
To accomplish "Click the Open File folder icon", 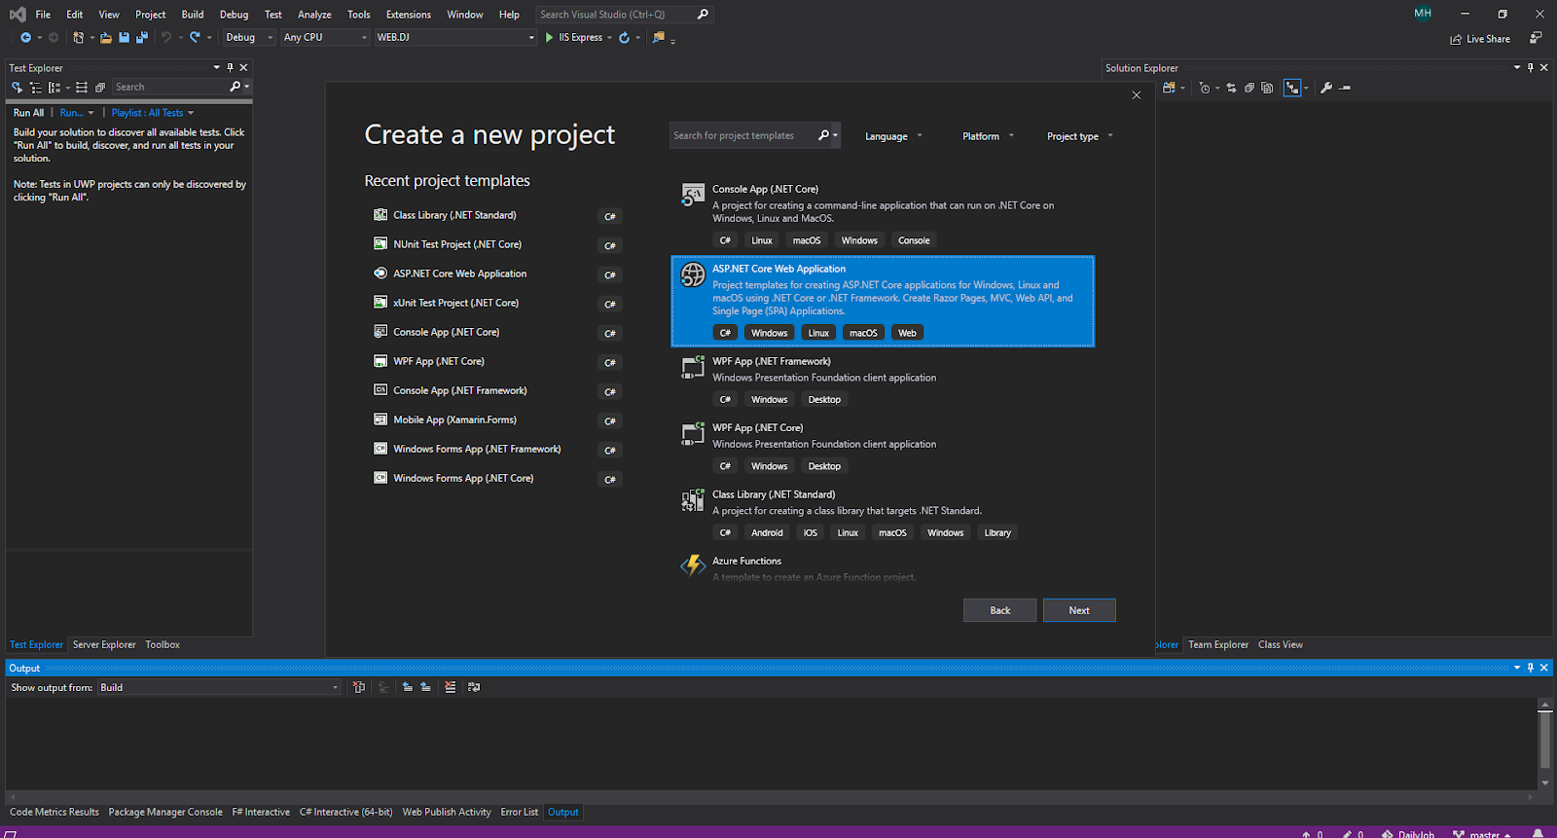I will click(x=106, y=37).
